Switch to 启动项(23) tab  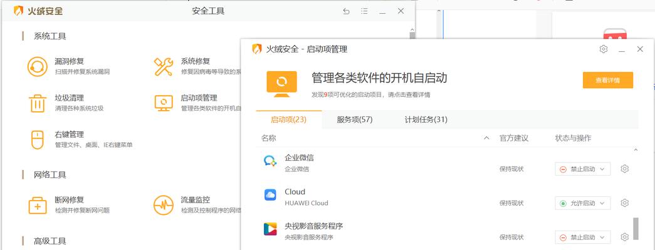(x=289, y=119)
